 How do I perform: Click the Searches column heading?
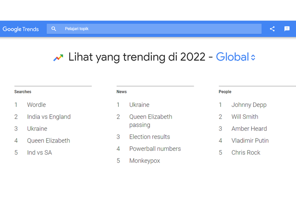coord(22,92)
